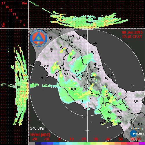Click the FG city label
The width and height of the screenshot is (145, 145).
[136, 101]
